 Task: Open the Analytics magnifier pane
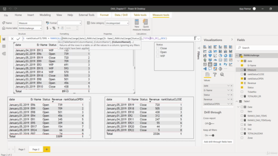click(x=222, y=75)
